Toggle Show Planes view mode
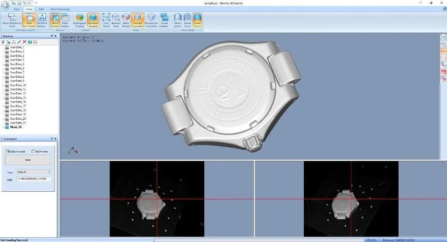Screen dimensions: 447x242 (x=197, y=21)
